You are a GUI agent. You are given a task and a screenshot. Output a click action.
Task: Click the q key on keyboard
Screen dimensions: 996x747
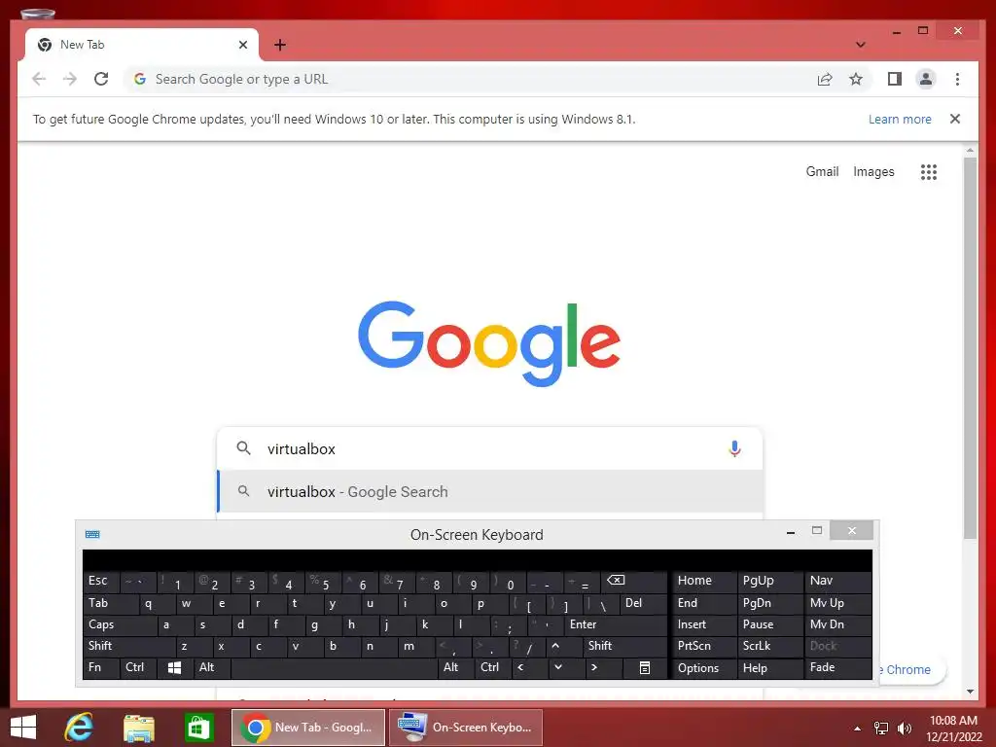click(157, 603)
